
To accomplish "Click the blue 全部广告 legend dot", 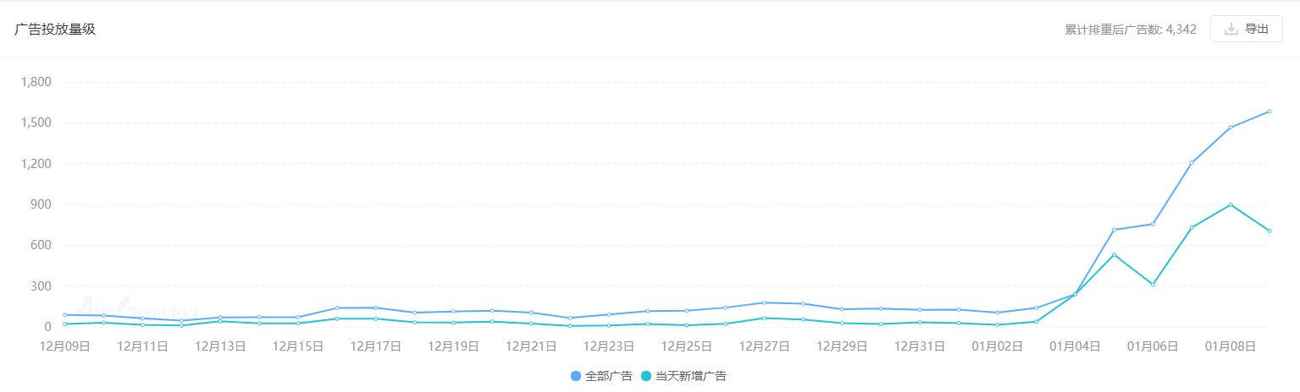I will pos(576,376).
